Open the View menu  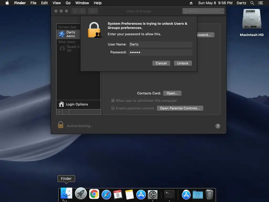point(57,3)
